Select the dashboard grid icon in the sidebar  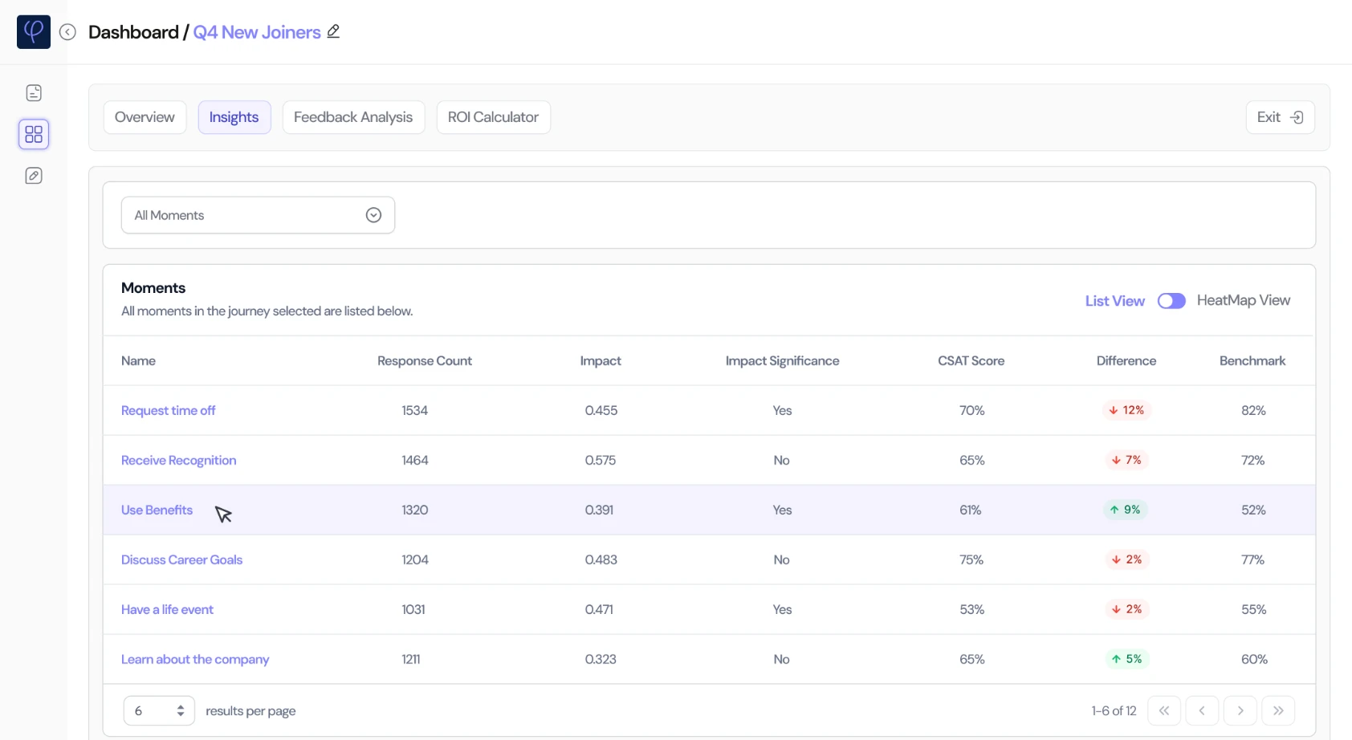click(x=34, y=134)
